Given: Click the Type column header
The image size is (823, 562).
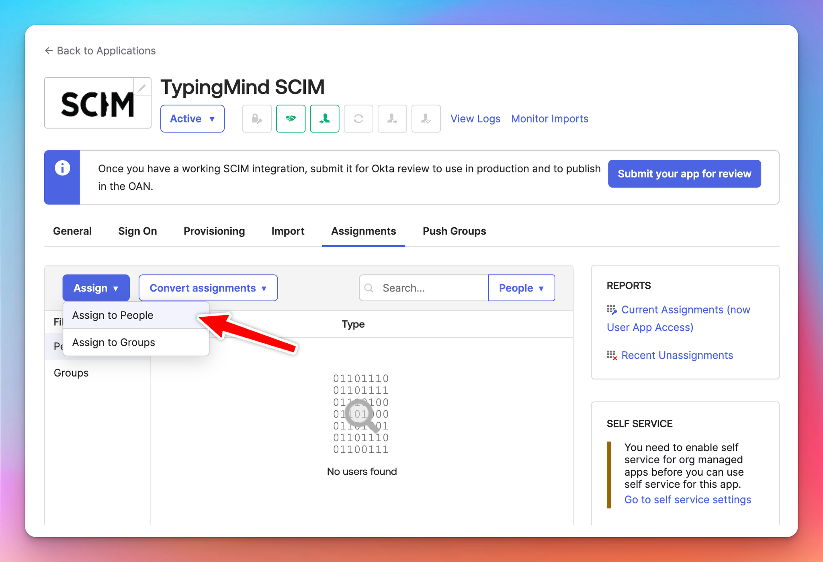Looking at the screenshot, I should [353, 324].
